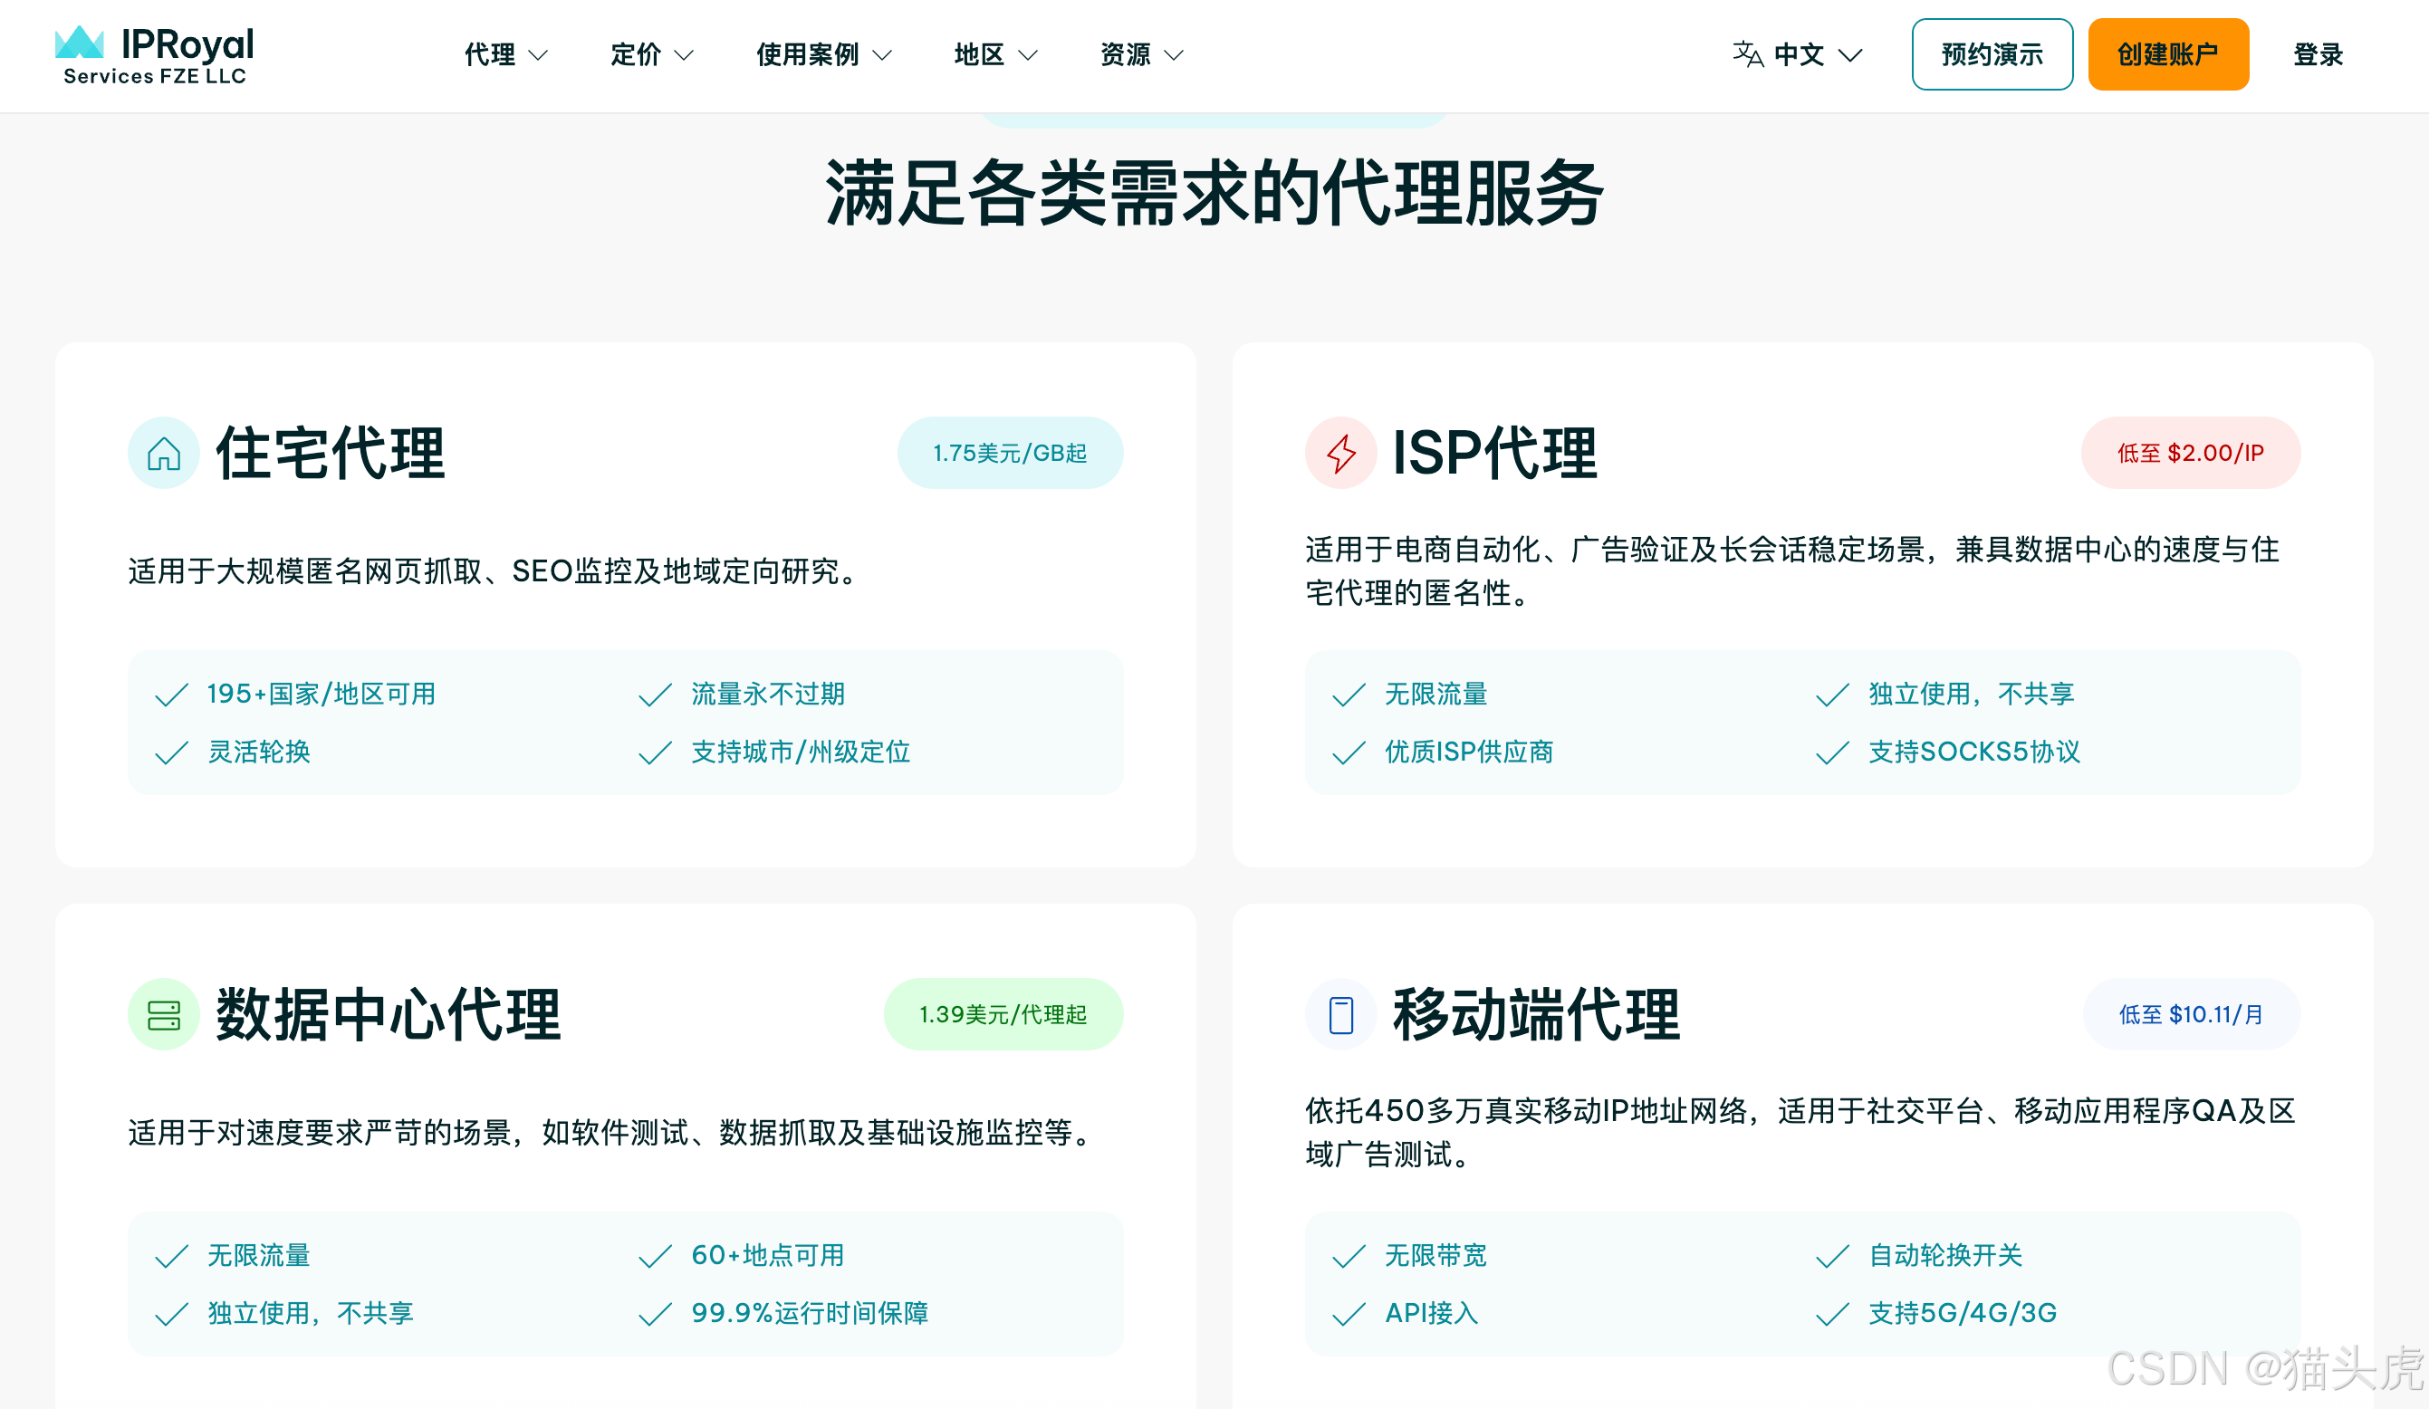Click the checkmark beside 支持SOCKS5协议
This screenshot has height=1409, width=2429.
[x=1830, y=752]
